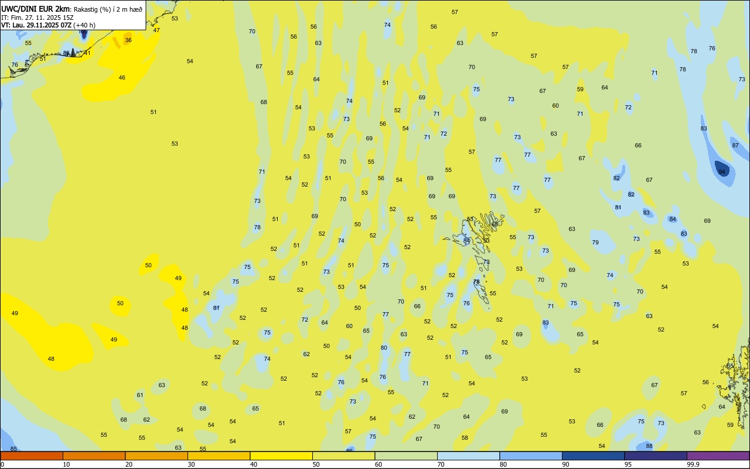The width and height of the screenshot is (750, 469).
Task: Click the 85 value on the map
Action: (13, 449)
